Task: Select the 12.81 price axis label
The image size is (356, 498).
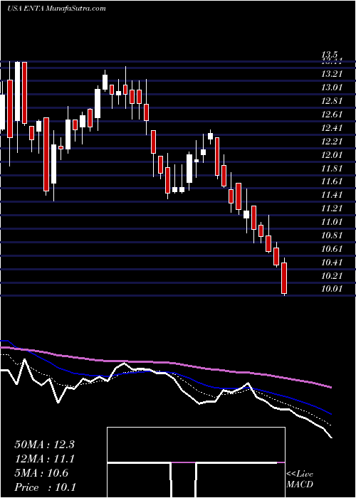Action: click(333, 101)
